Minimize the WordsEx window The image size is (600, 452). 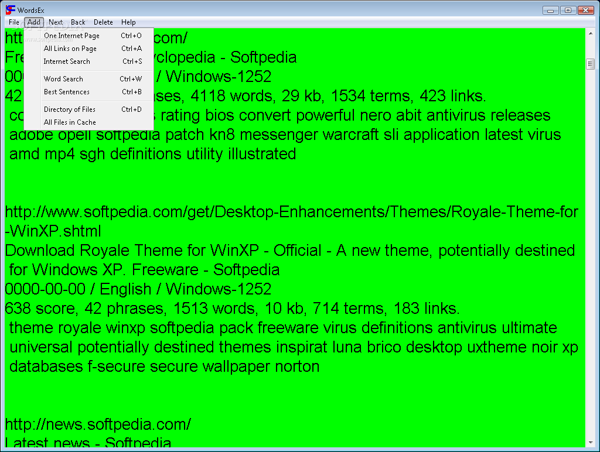pos(550,11)
